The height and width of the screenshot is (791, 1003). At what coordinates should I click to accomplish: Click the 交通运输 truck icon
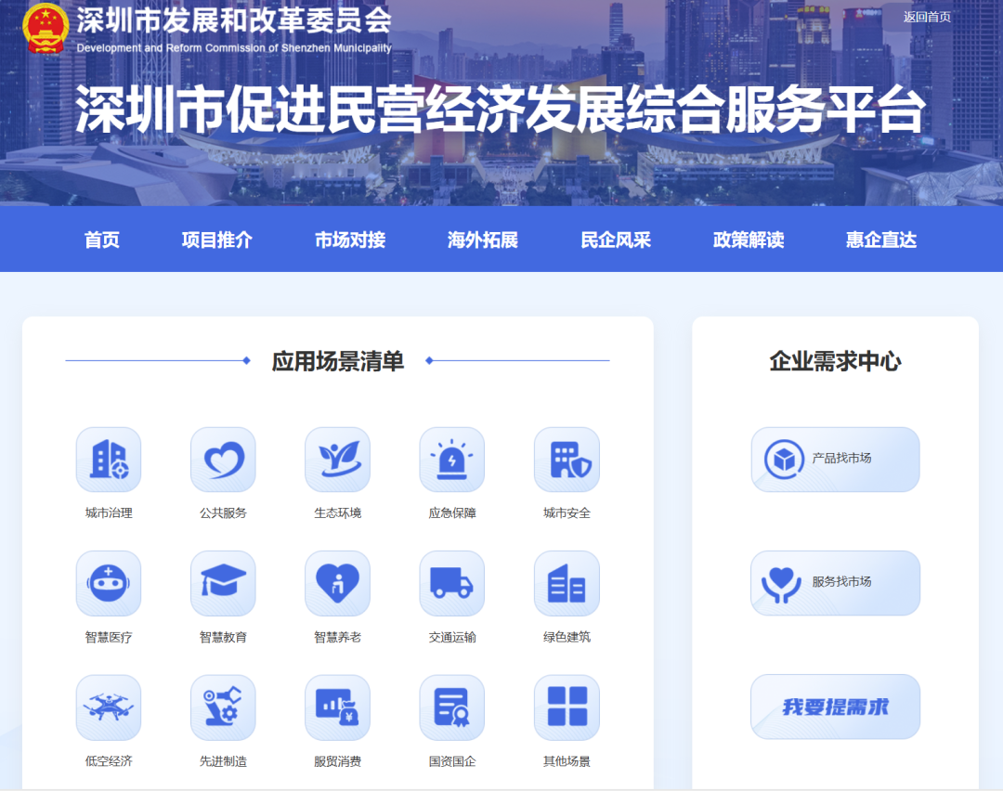[x=451, y=583]
